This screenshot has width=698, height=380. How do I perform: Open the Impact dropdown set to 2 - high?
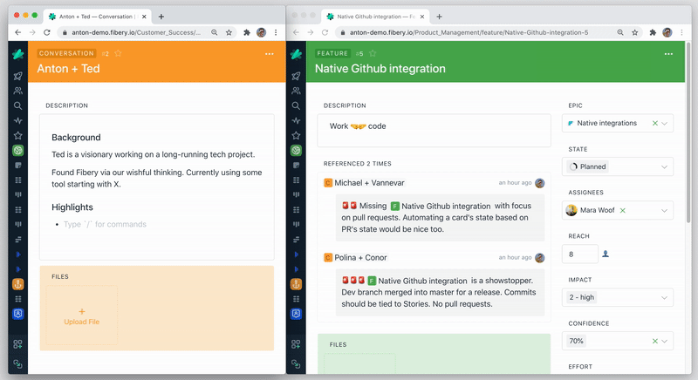[x=666, y=297]
